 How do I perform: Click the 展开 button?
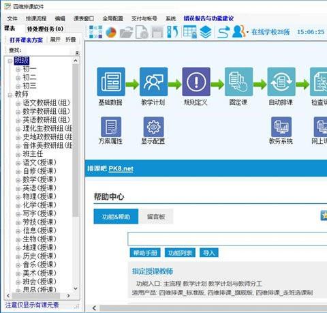coord(55,40)
